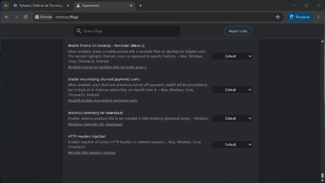Select the Experiments tab
The image size is (325, 183).
tap(104, 5)
